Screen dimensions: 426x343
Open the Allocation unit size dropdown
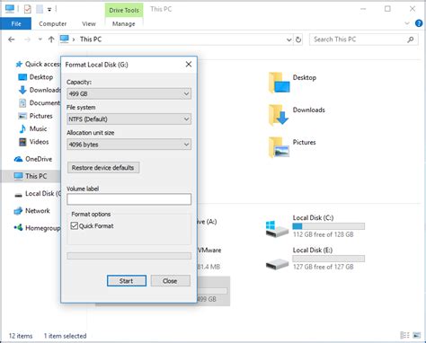coord(129,145)
